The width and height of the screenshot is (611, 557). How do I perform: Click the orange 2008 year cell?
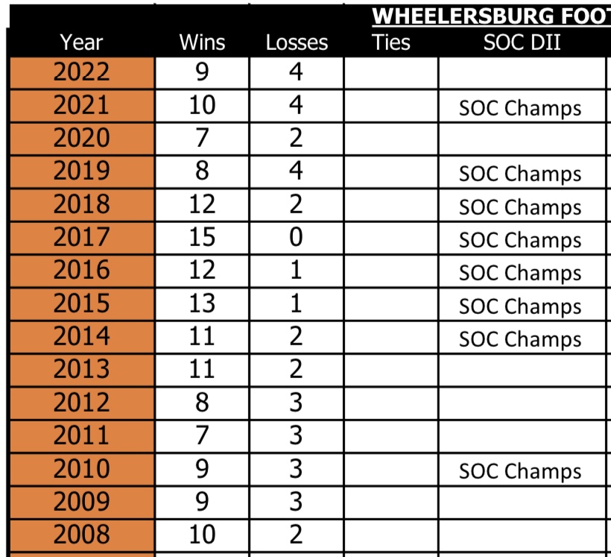point(82,535)
